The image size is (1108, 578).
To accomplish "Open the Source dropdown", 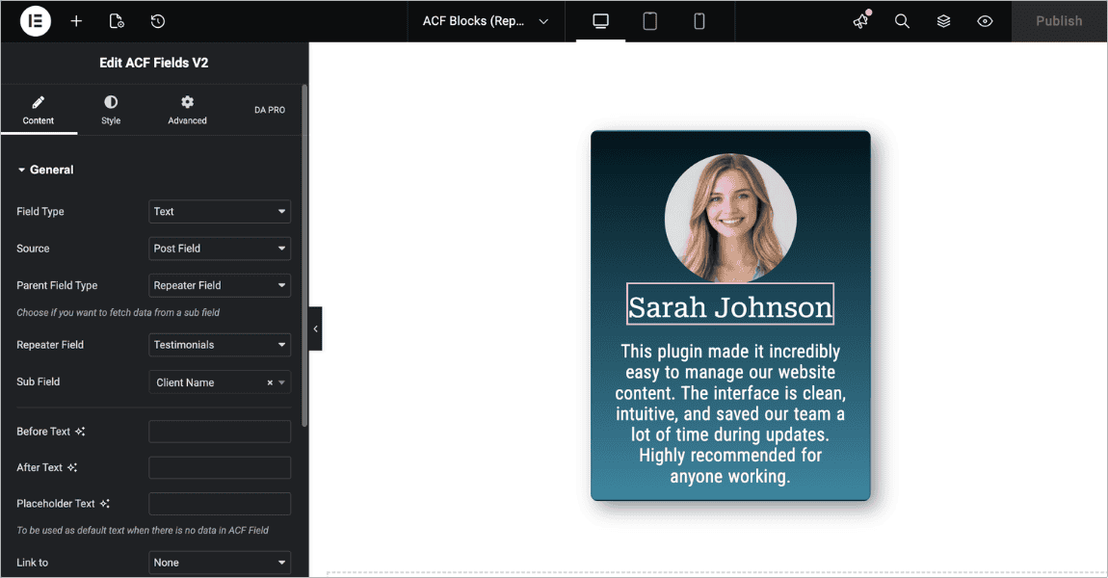I will coord(220,248).
